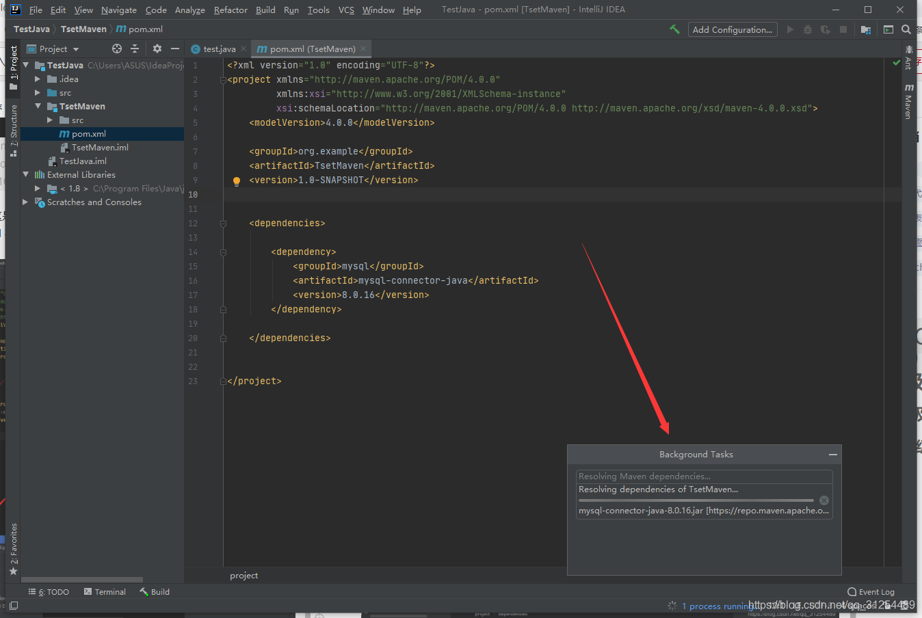Fold the dependency tag at line 14

pyautogui.click(x=223, y=252)
